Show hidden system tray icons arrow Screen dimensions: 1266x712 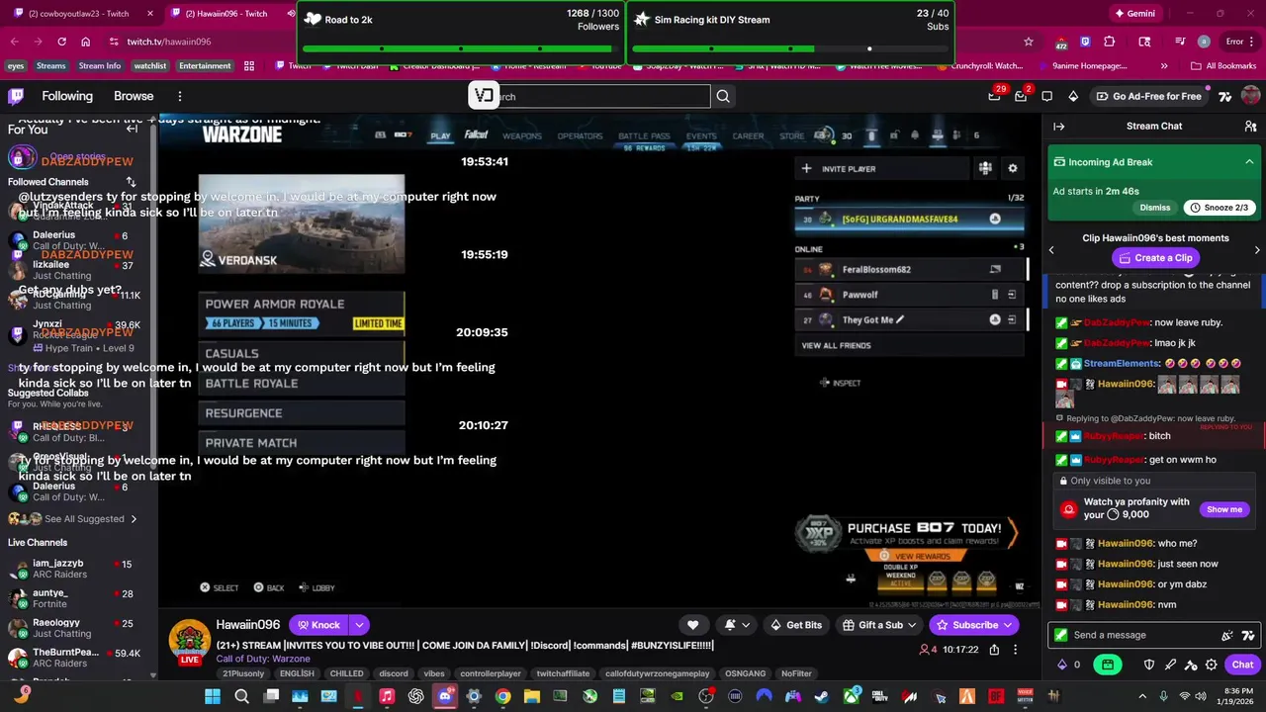[1142, 696]
